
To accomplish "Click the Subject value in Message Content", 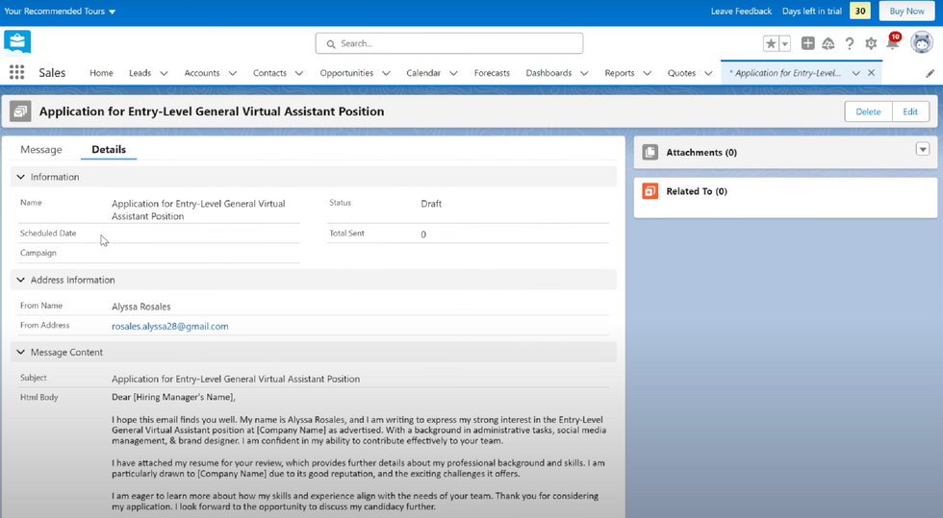I will pyautogui.click(x=236, y=380).
